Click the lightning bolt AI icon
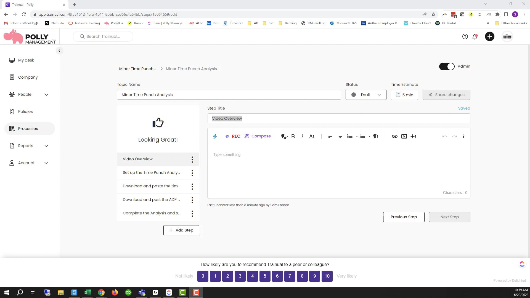 tap(215, 136)
